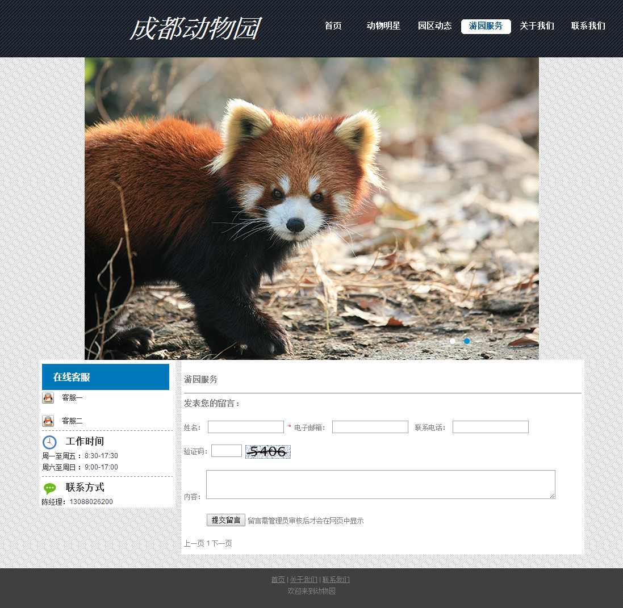The width and height of the screenshot is (623, 608).
Task: Click the QQ icon beside 客服一
Action: pos(48,397)
